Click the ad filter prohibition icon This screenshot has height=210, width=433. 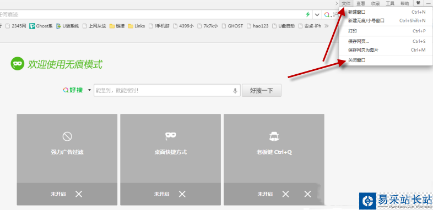67,136
